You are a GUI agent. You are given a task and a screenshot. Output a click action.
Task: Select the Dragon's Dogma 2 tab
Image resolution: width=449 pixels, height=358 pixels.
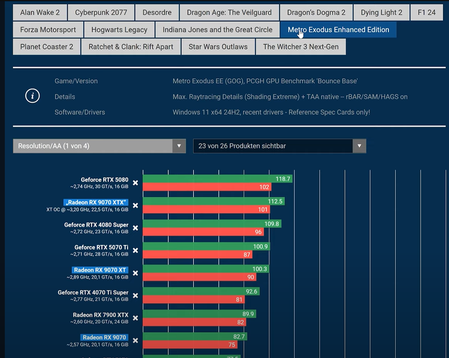(316, 13)
